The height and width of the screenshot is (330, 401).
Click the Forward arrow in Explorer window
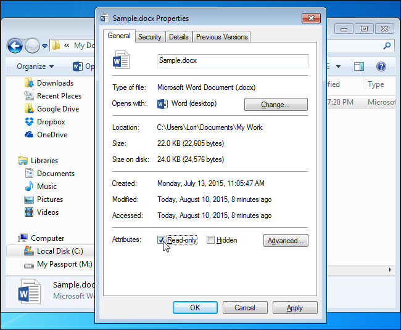coord(32,46)
